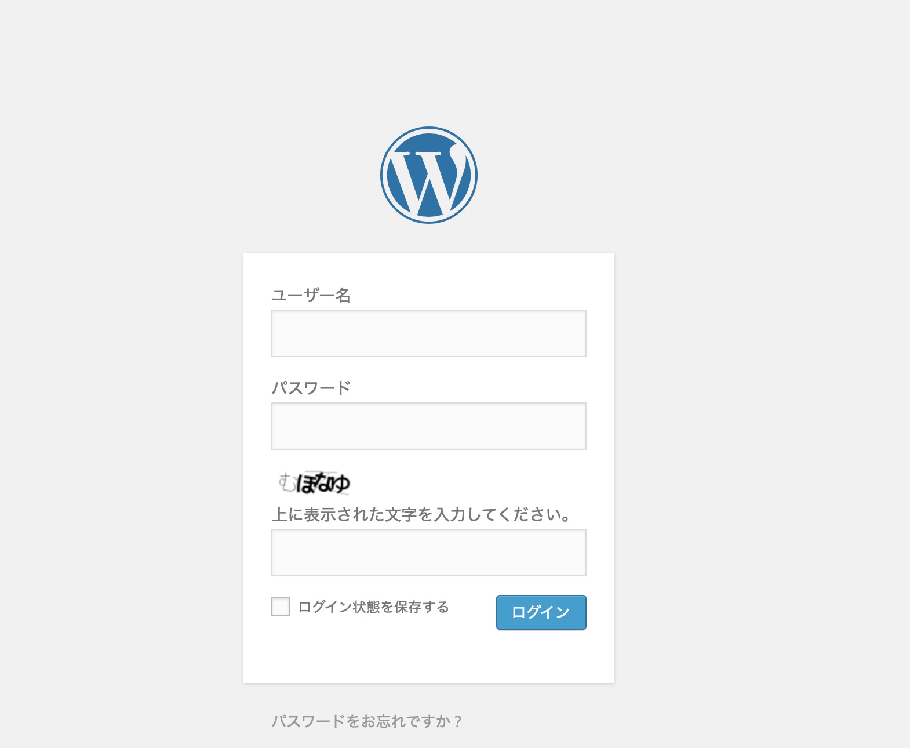Viewport: 910px width, 748px height.
Task: Click the faint む character in captcha
Action: (286, 482)
